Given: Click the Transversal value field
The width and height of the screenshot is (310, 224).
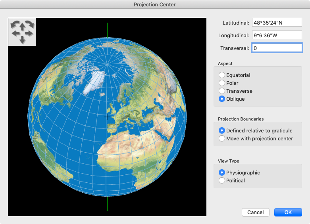Looking at the screenshot, I should pos(277,48).
